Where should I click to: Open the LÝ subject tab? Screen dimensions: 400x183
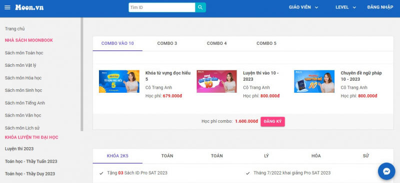click(x=266, y=156)
